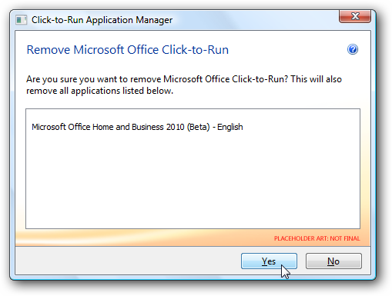The height and width of the screenshot is (296, 392).
Task: Click the 'Are you sure you want' message line
Action: tap(184, 79)
